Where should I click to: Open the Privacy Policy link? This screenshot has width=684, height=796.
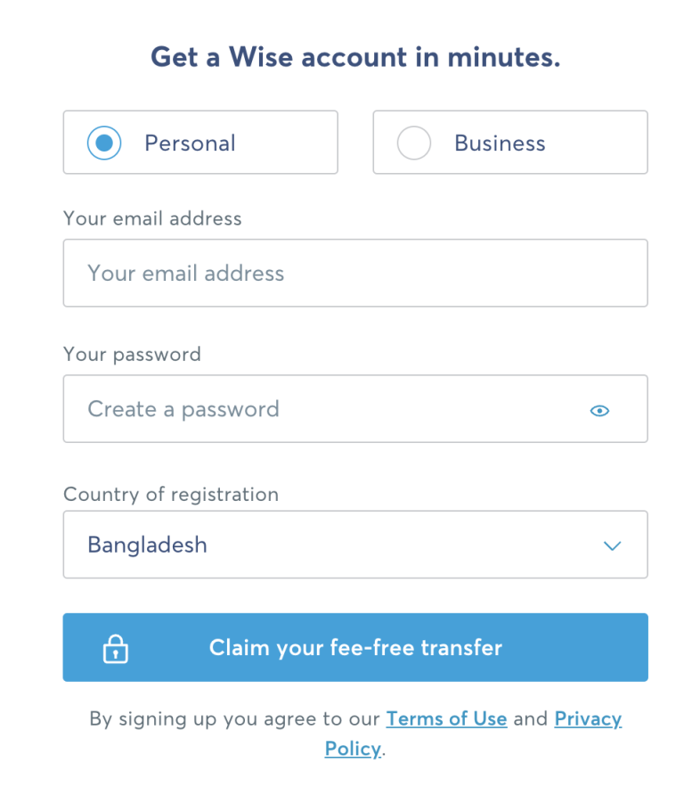click(x=587, y=718)
